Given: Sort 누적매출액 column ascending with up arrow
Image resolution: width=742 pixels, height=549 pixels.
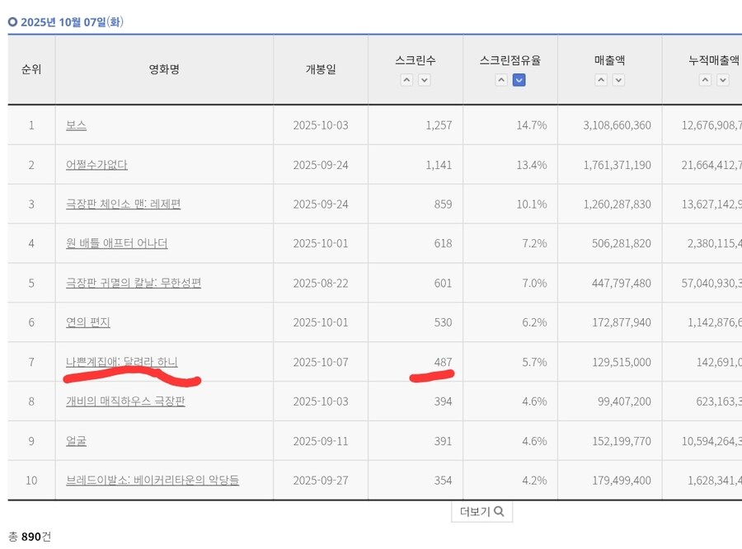Looking at the screenshot, I should point(703,80).
